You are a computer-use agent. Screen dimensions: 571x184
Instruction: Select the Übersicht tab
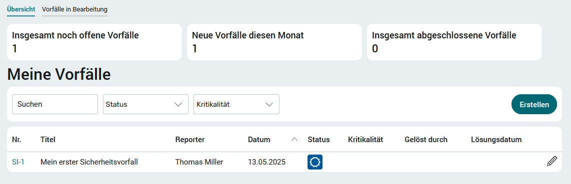21,9
